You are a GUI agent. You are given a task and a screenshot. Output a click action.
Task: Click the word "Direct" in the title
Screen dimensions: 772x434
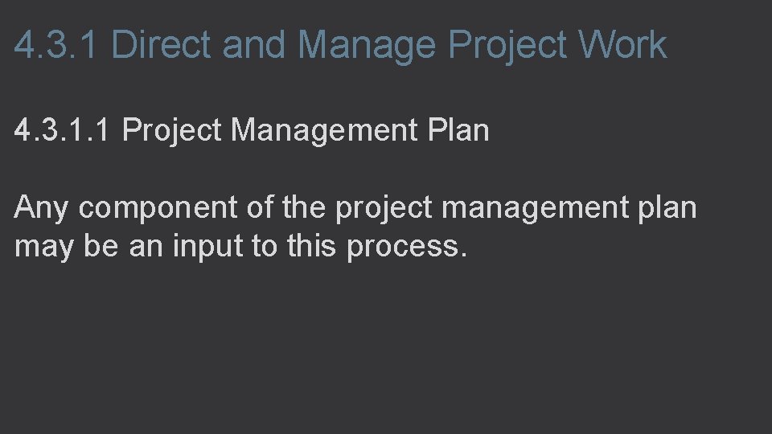(162, 45)
